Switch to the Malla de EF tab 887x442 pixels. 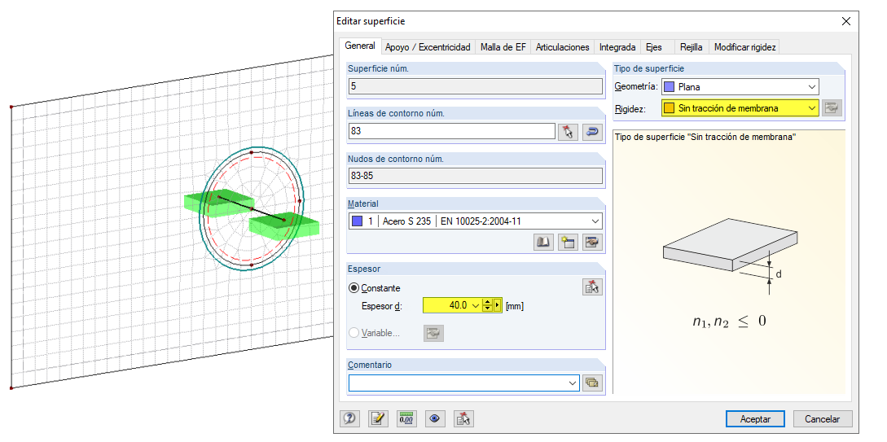503,47
